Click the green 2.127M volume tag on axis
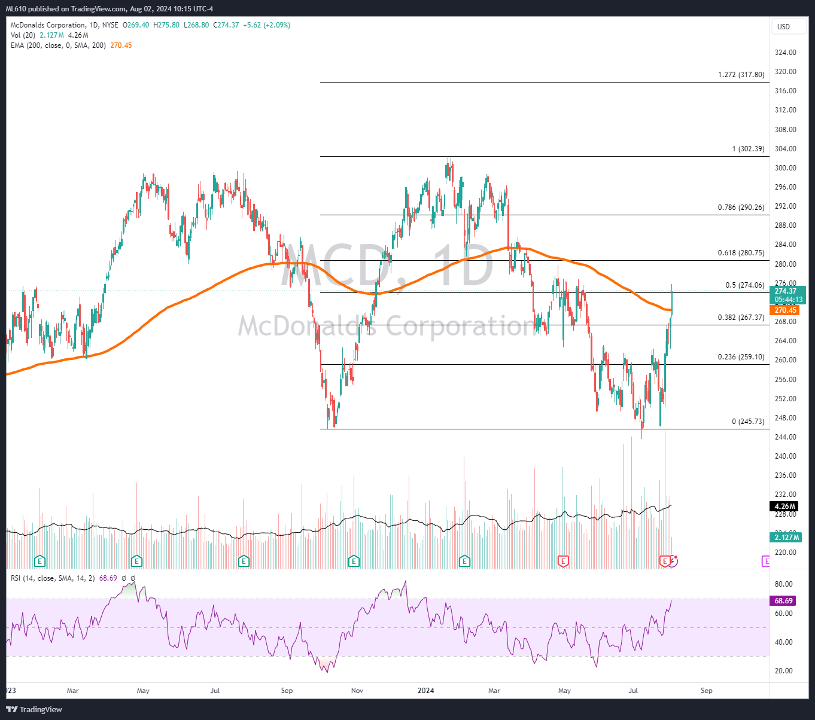Screen dimensions: 815x720 coord(785,537)
